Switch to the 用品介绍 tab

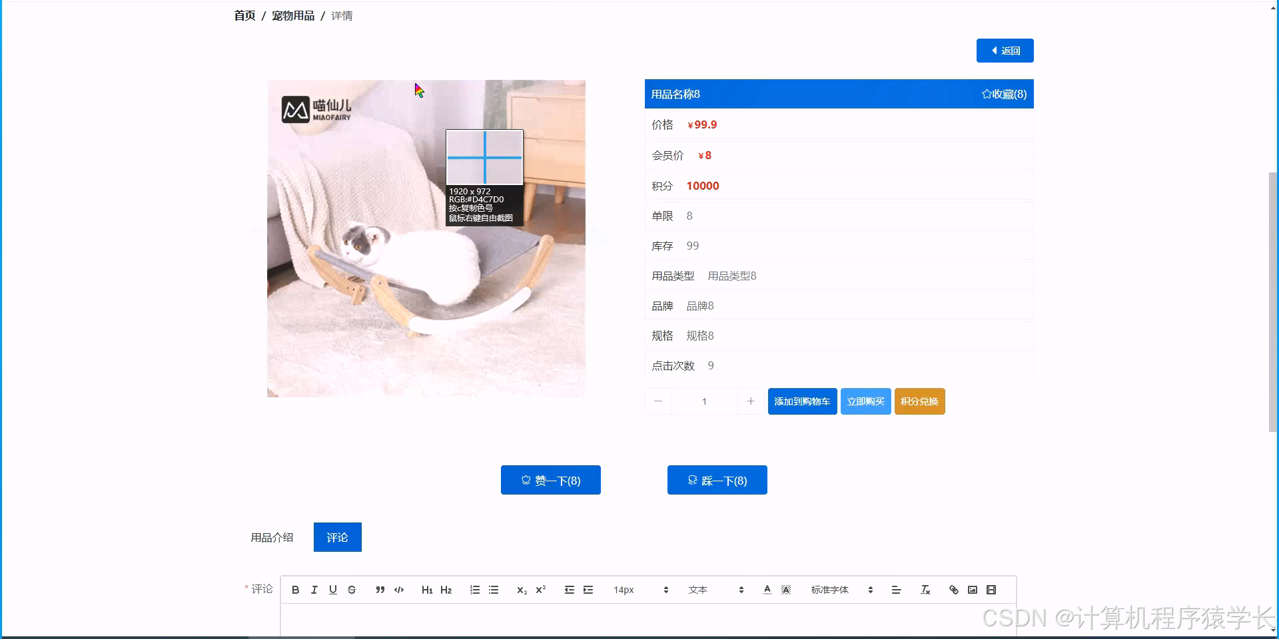coord(272,537)
